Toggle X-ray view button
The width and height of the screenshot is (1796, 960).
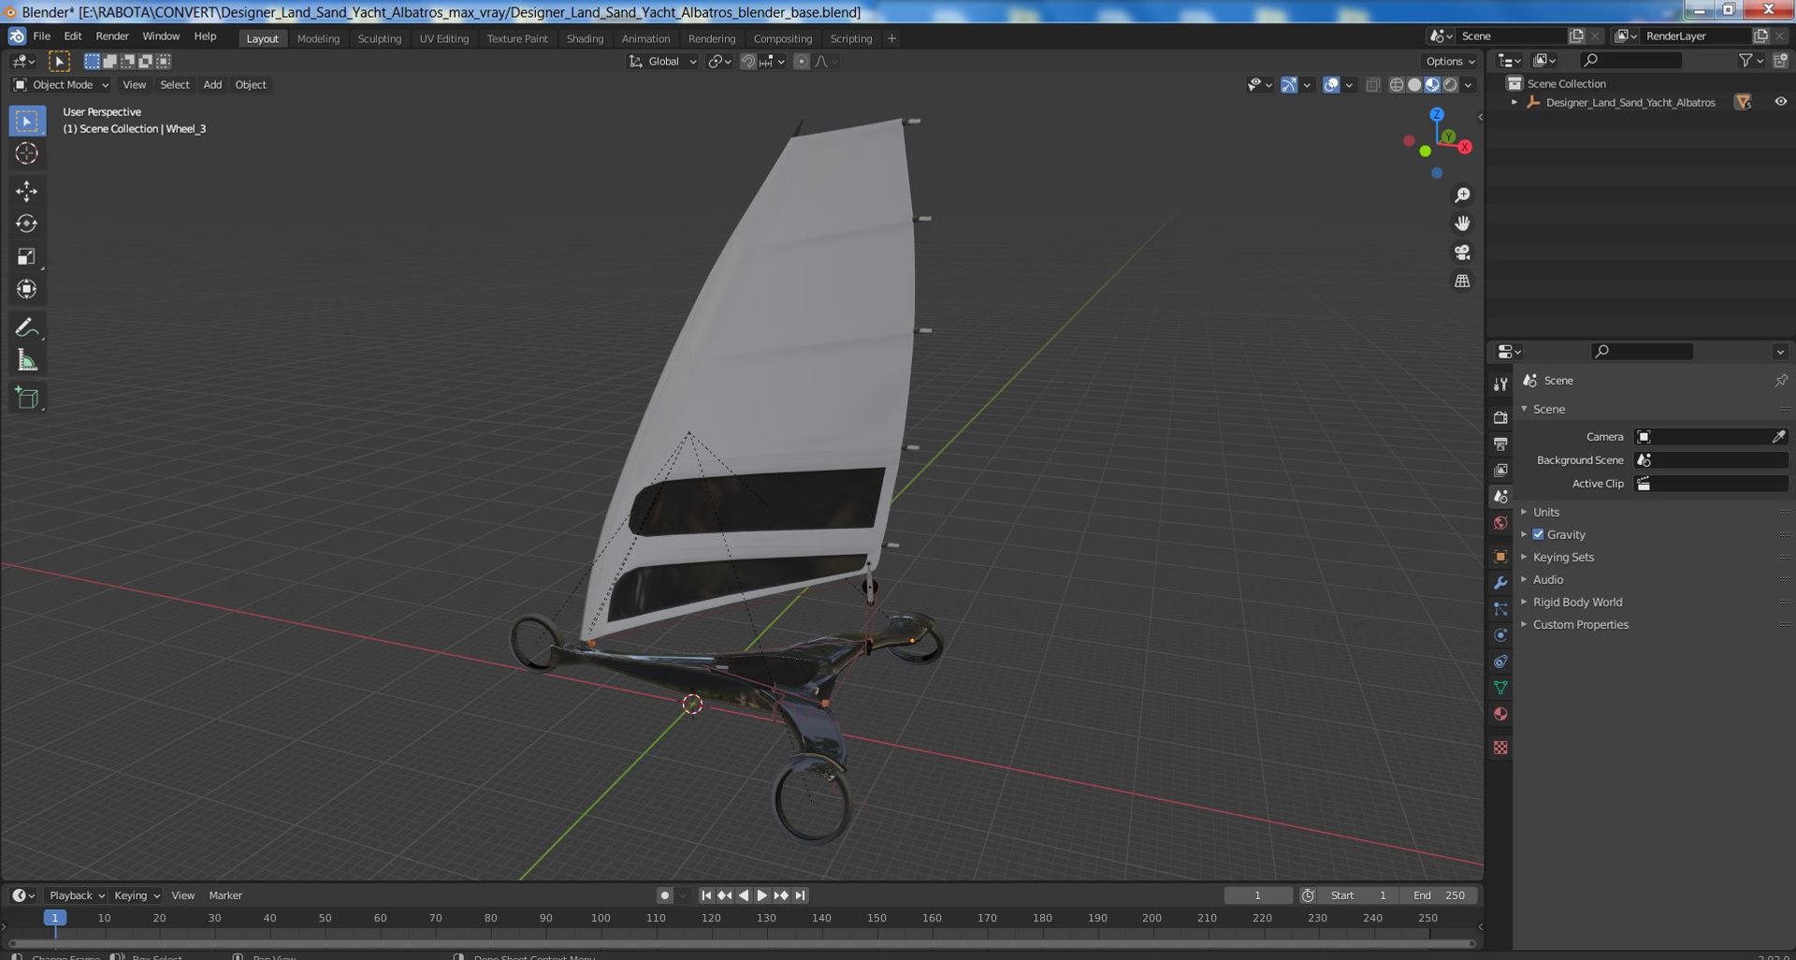click(x=1372, y=85)
